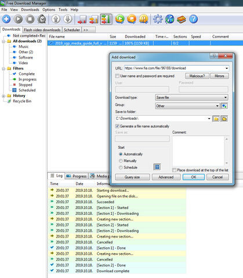The width and height of the screenshot is (243, 278).
Task: Open the Save to folder dropdown arrow
Action: 209,119
